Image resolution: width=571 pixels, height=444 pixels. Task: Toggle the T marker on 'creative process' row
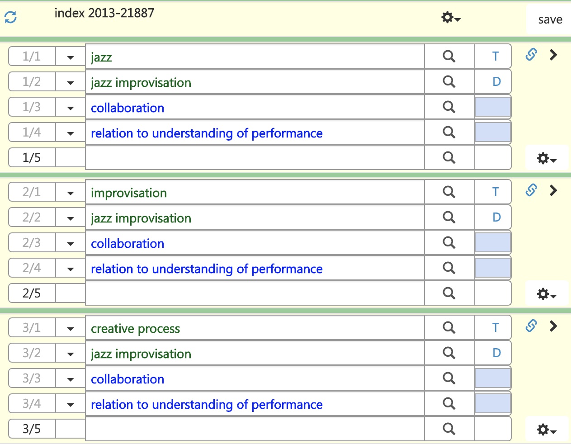[495, 328]
